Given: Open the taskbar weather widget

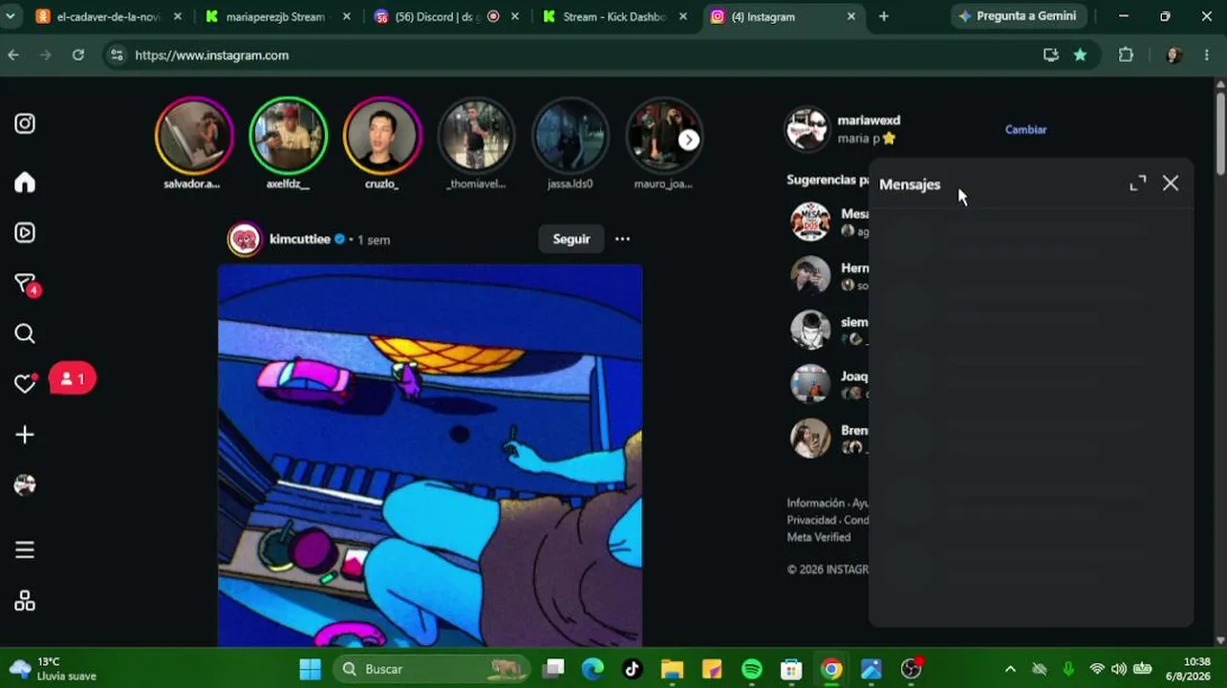Looking at the screenshot, I should tap(54, 669).
